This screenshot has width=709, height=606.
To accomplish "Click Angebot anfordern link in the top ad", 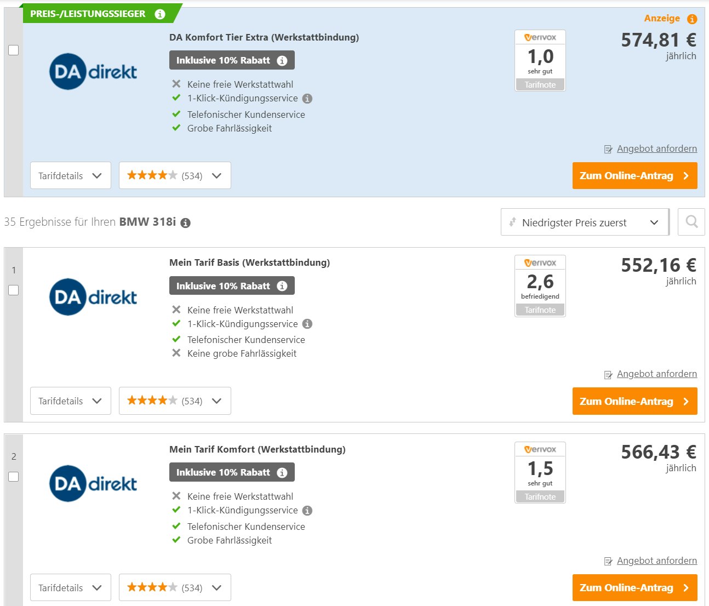I will click(x=656, y=148).
